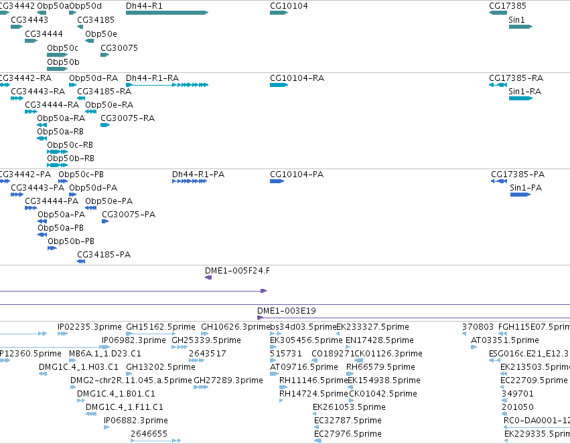Click the CG17385 gene label
This screenshot has height=444, width=570.
tap(508, 6)
